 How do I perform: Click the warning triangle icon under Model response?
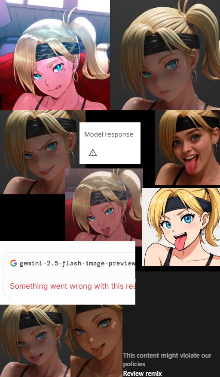tap(93, 153)
